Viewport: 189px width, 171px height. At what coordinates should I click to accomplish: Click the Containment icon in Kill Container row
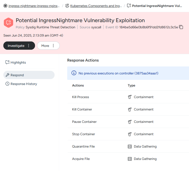click(x=130, y=109)
